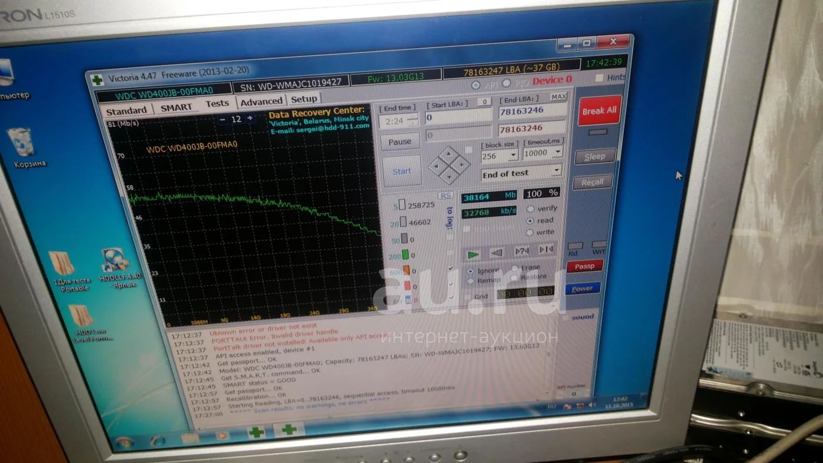Click the blue Power button
823x463 pixels.
click(583, 288)
